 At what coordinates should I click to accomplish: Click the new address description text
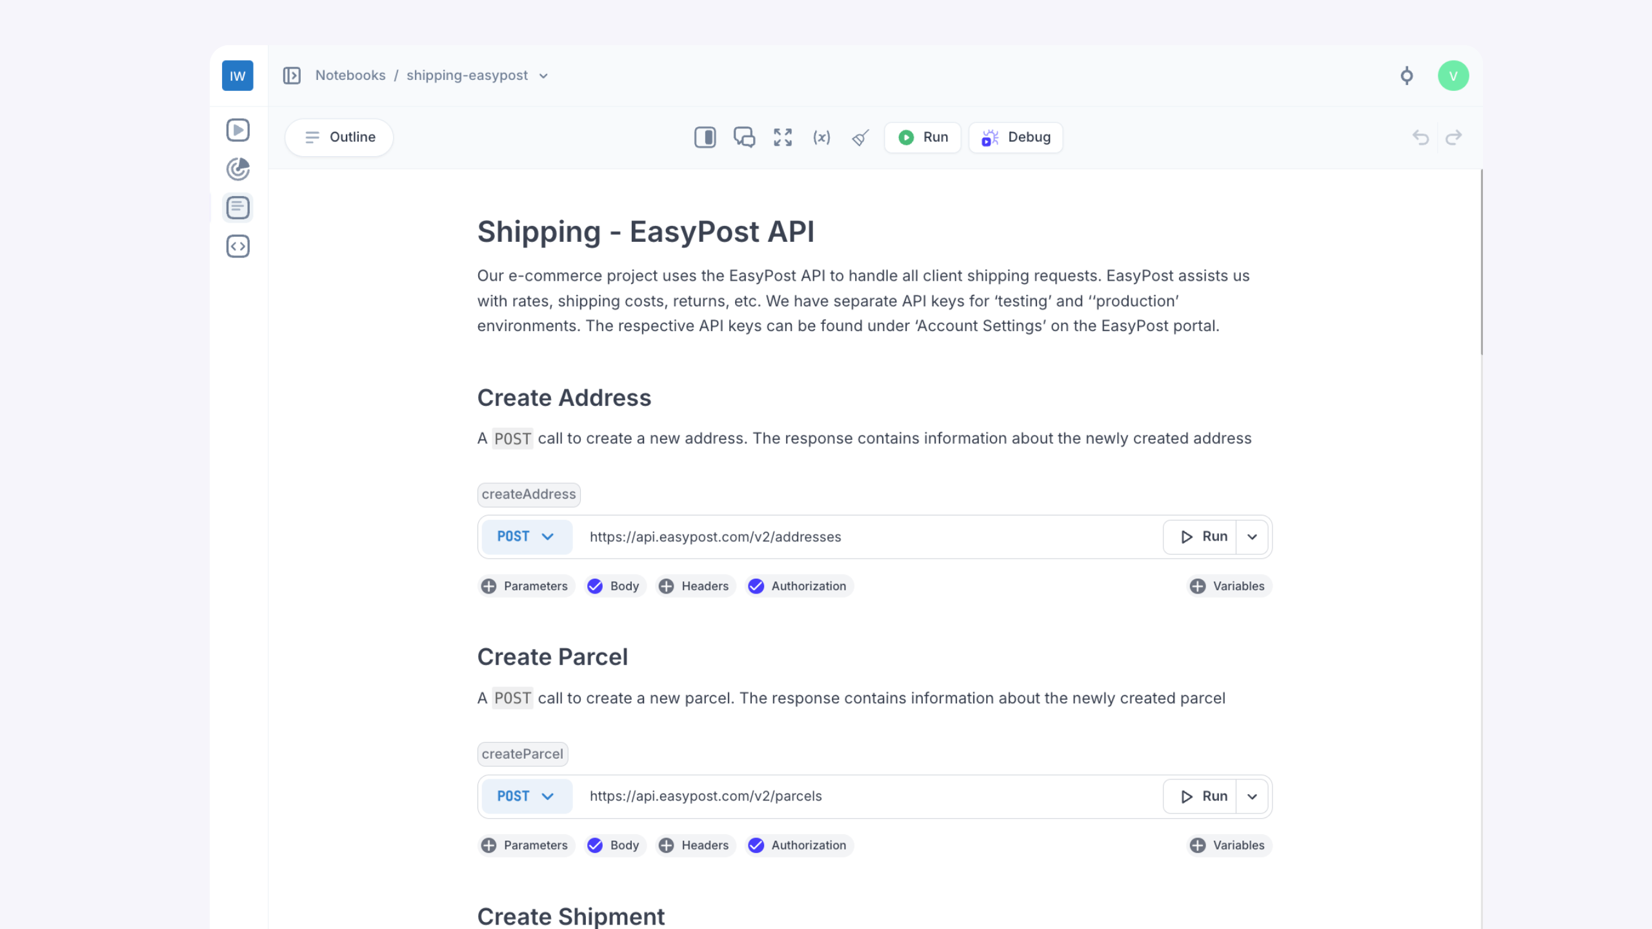(x=865, y=439)
